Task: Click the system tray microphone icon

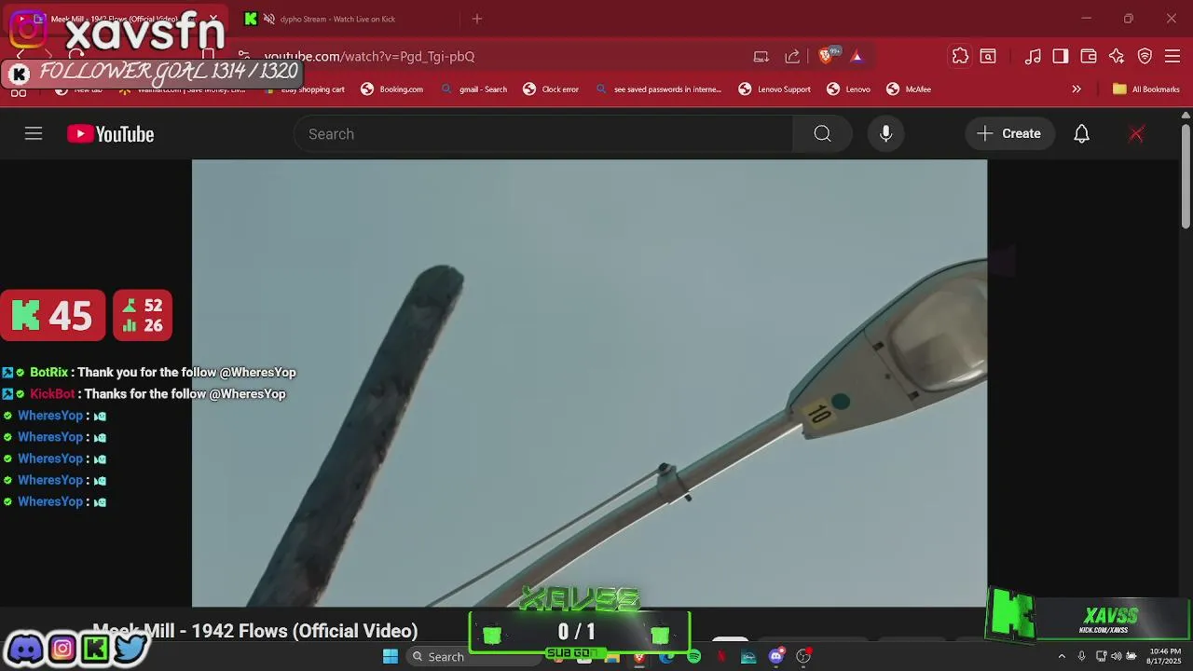Action: pyautogui.click(x=1081, y=656)
